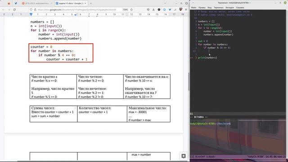Image resolution: width=288 pixels, height=162 pixels.
Task: Switch to the ОГЭ-2023 browser tab
Action: point(37,3)
